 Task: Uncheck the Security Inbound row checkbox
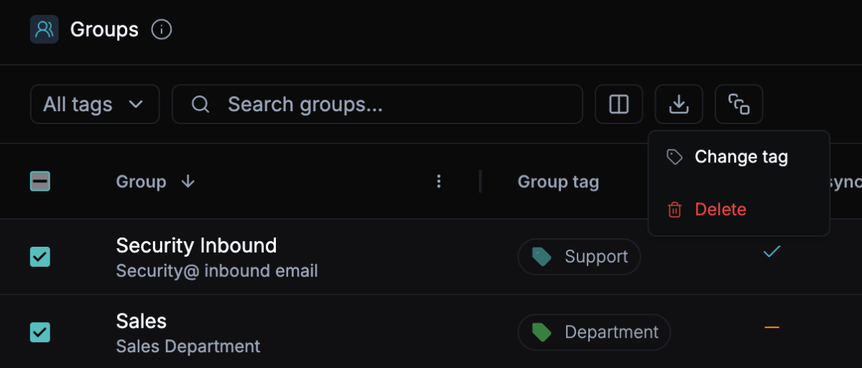coord(40,257)
